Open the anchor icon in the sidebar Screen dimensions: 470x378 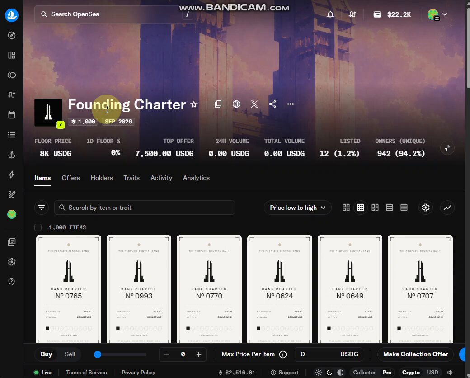pos(12,155)
